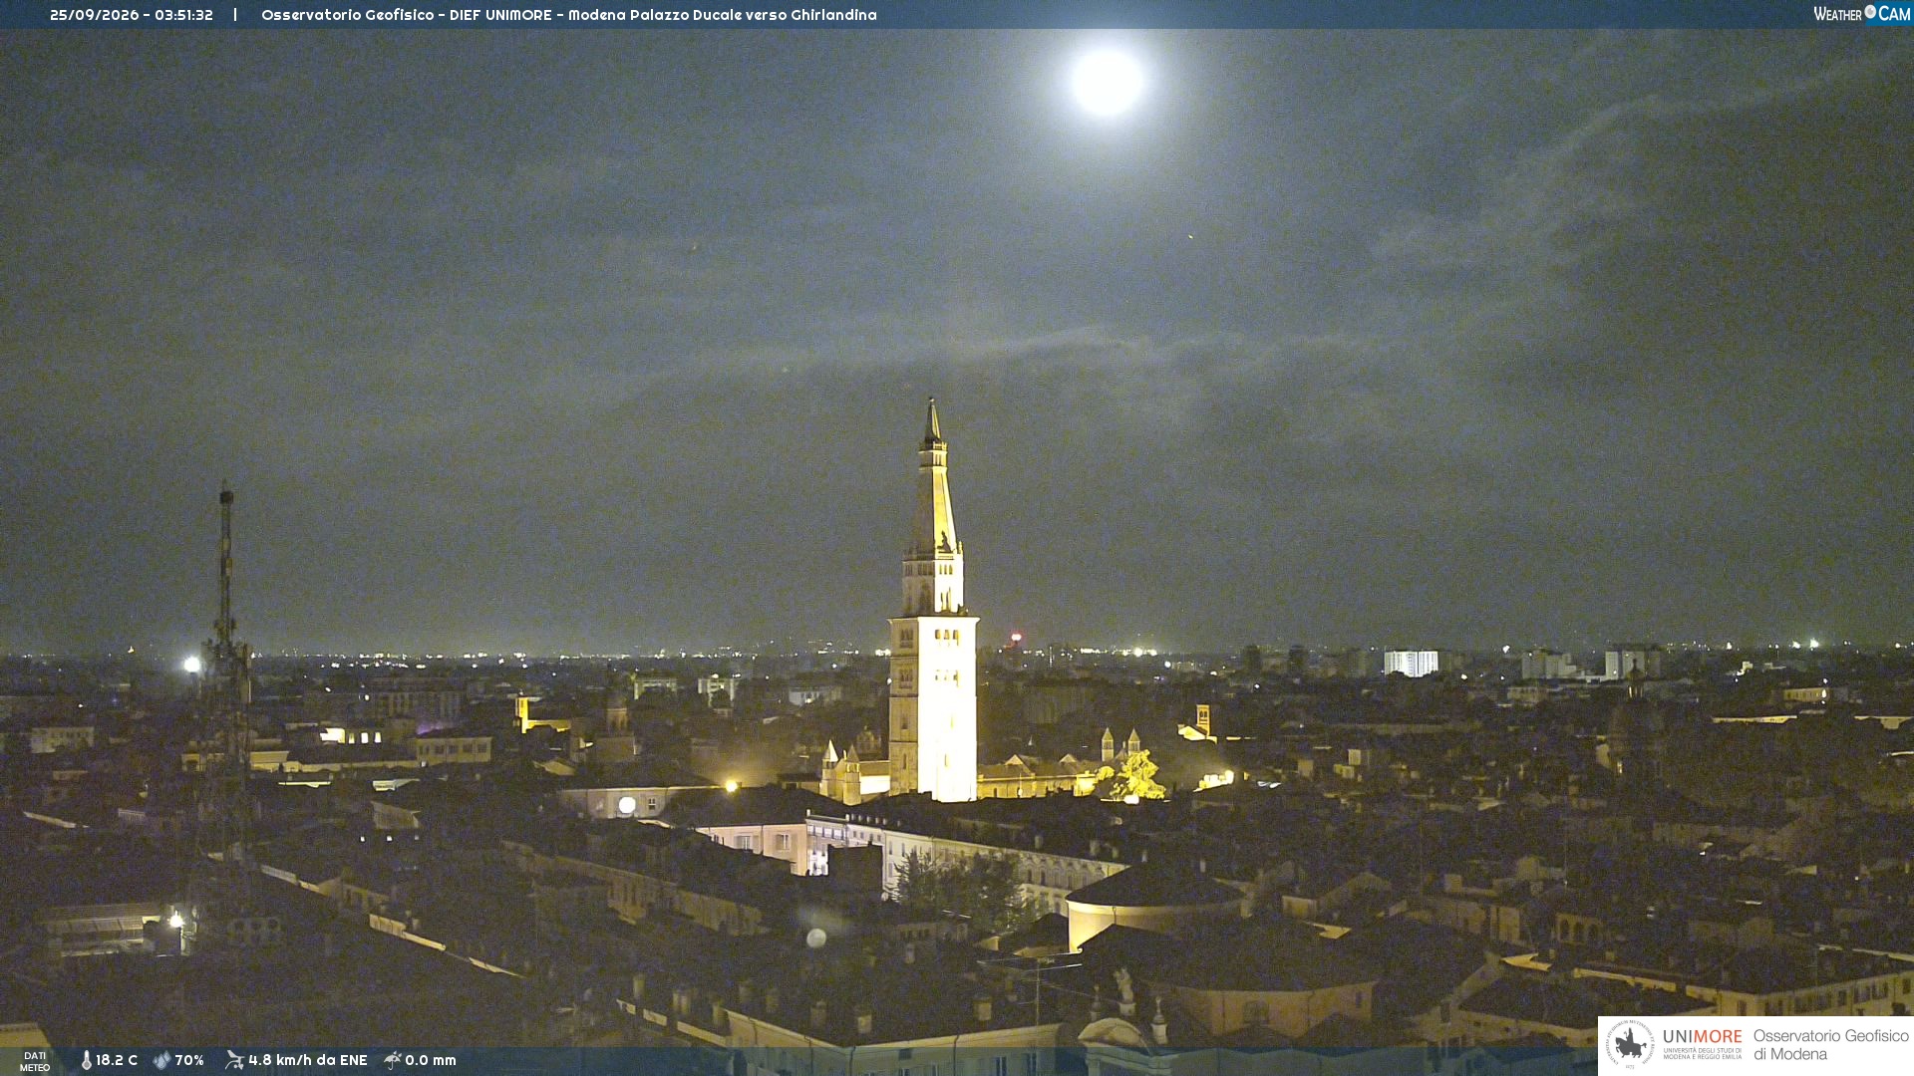Screen dimensions: 1914x1076
Task: Click Osservatorio Geofisico di Modena text
Action: (1830, 1045)
